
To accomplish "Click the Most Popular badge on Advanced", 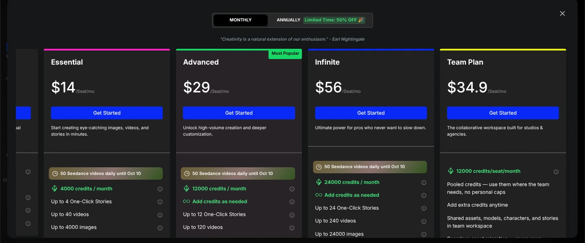I will tap(285, 54).
